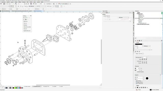The width and height of the screenshot is (163, 91).
Task: Switch to page tab 6: variant
Action: pos(61,86)
